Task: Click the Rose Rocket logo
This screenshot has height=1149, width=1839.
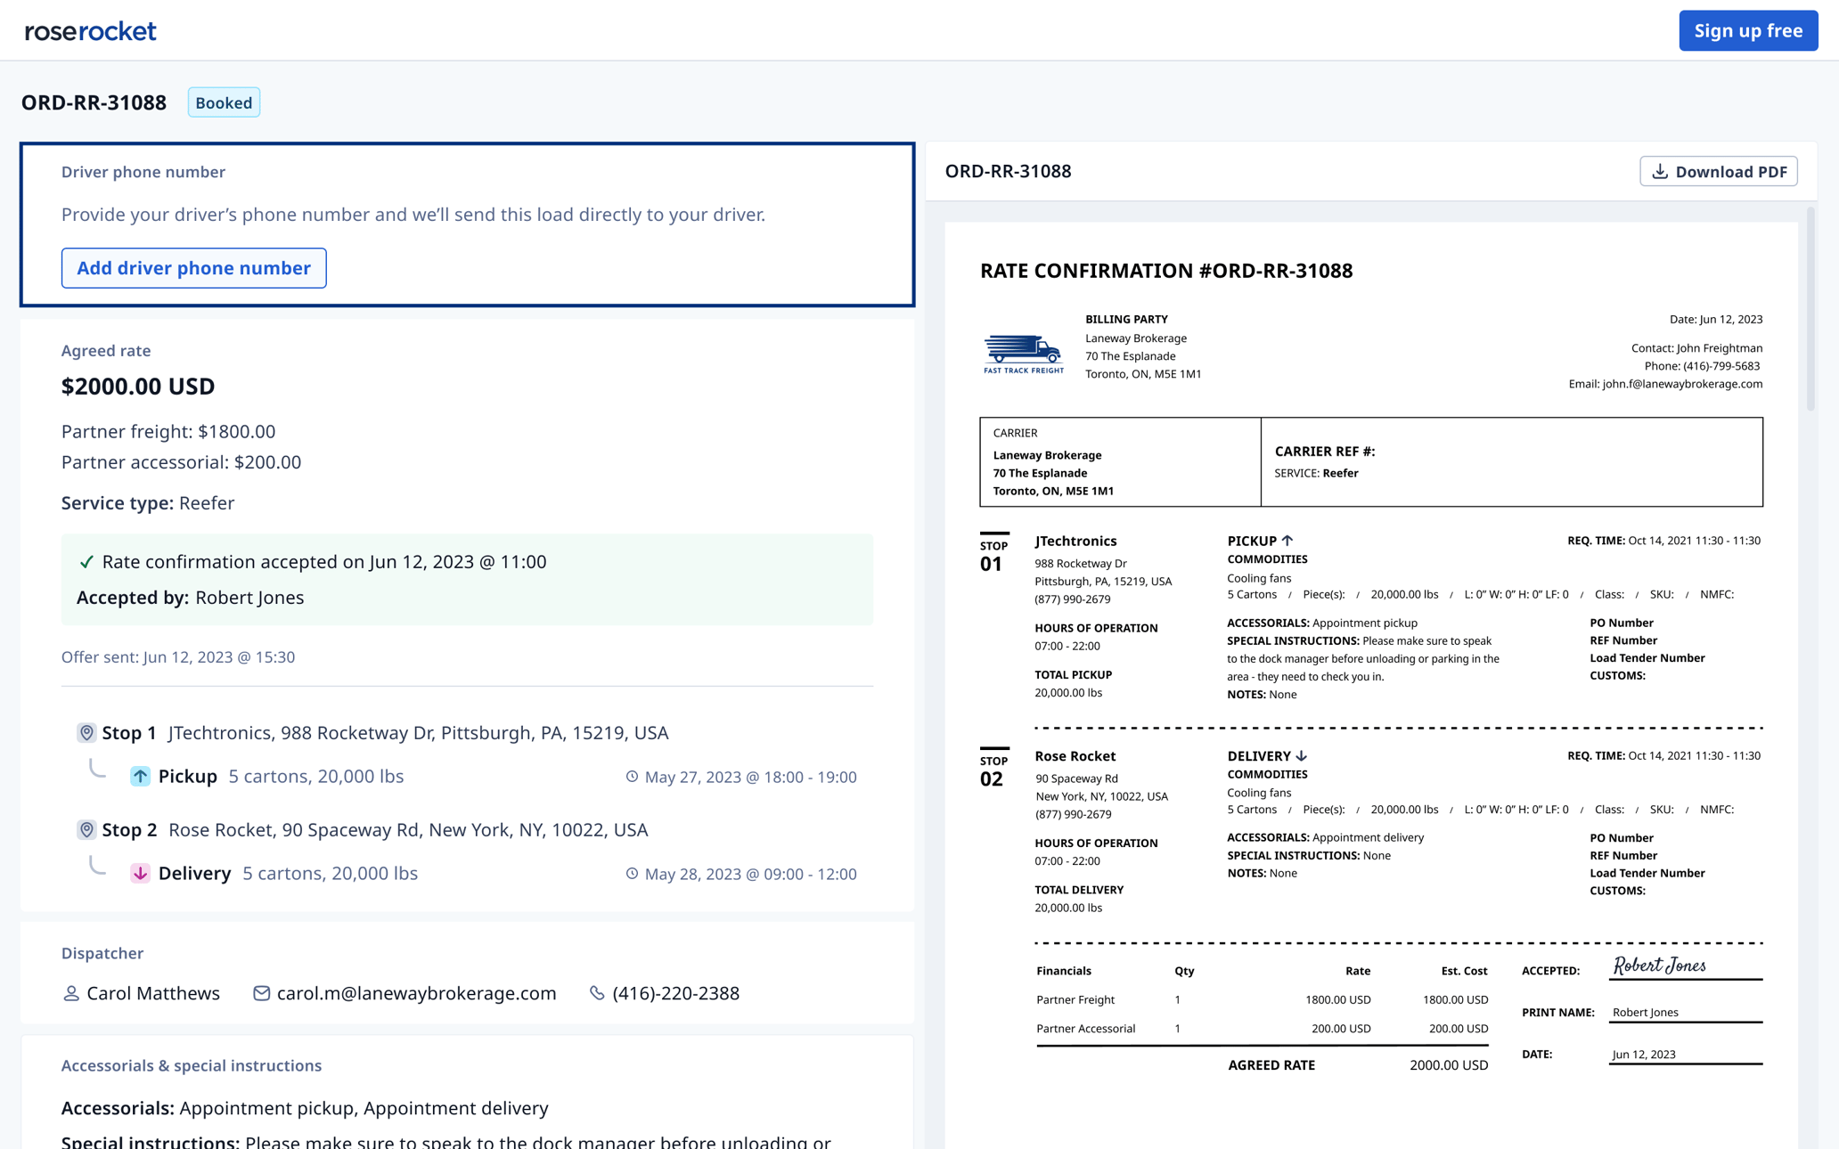Action: [x=89, y=29]
